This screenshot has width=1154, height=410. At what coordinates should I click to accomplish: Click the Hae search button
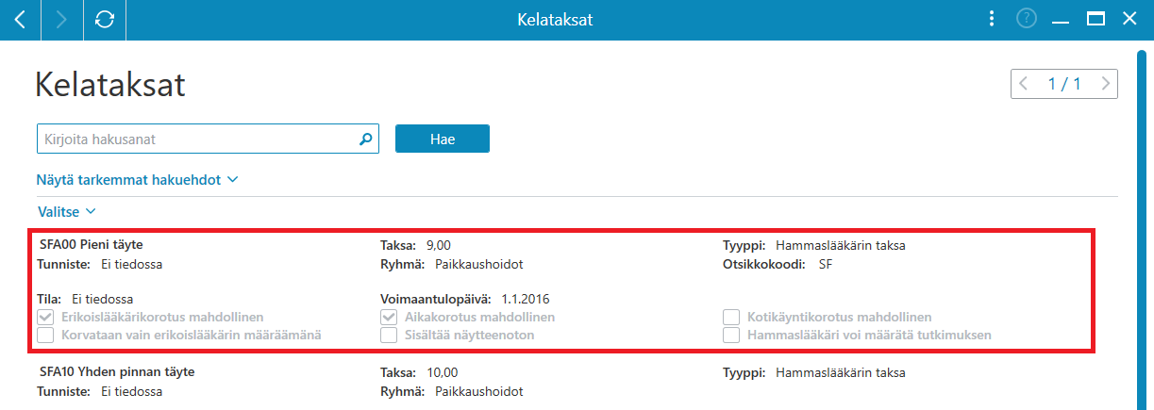tap(443, 139)
